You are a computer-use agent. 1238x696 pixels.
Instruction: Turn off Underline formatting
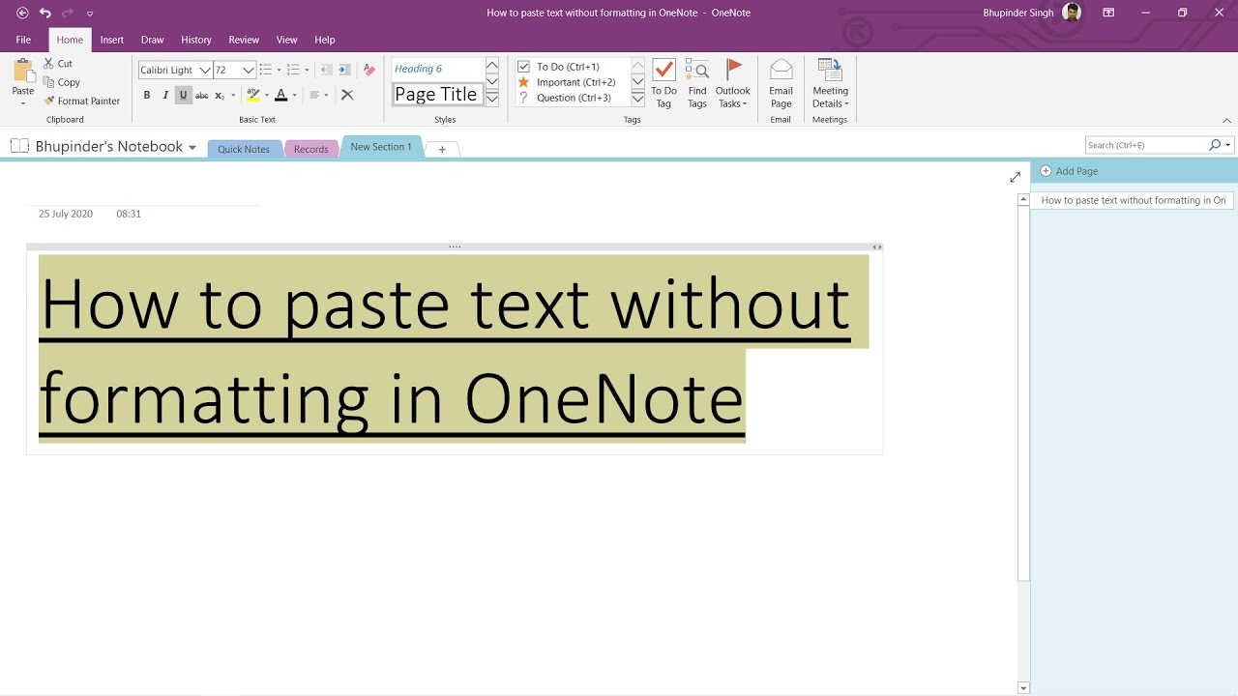[x=184, y=95]
